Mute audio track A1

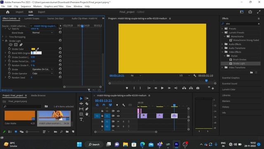118,121
